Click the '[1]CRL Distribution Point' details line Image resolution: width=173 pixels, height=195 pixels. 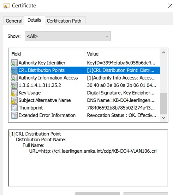[x=35, y=134]
